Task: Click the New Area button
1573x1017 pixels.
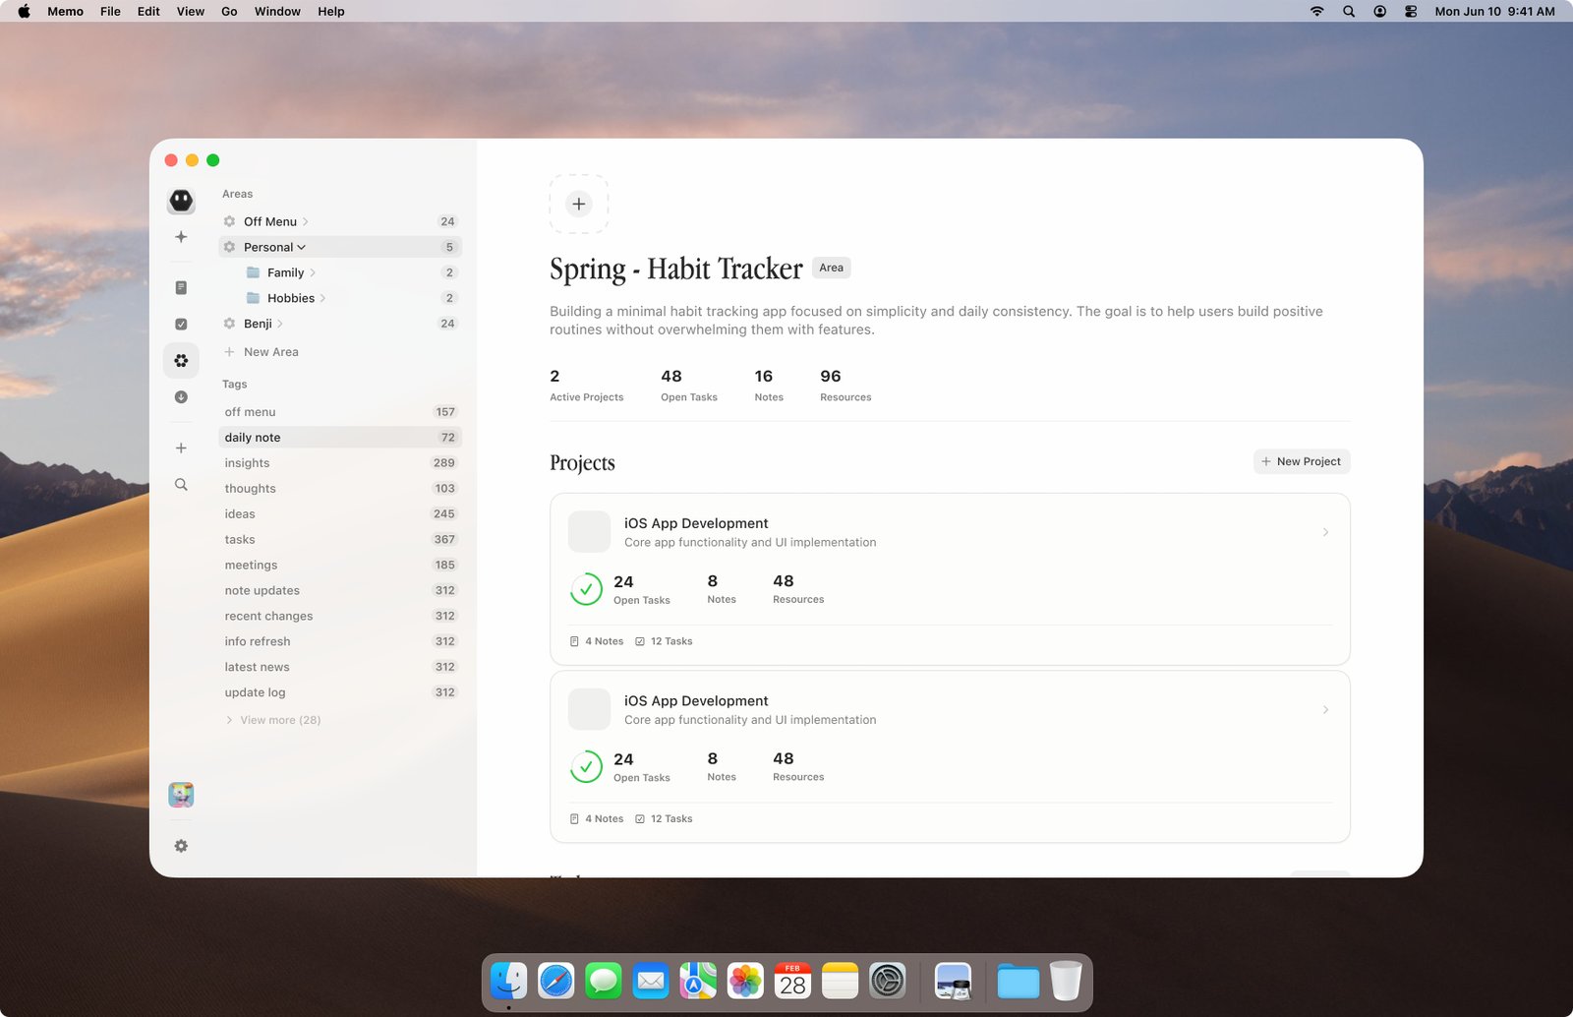Action: [x=262, y=352]
